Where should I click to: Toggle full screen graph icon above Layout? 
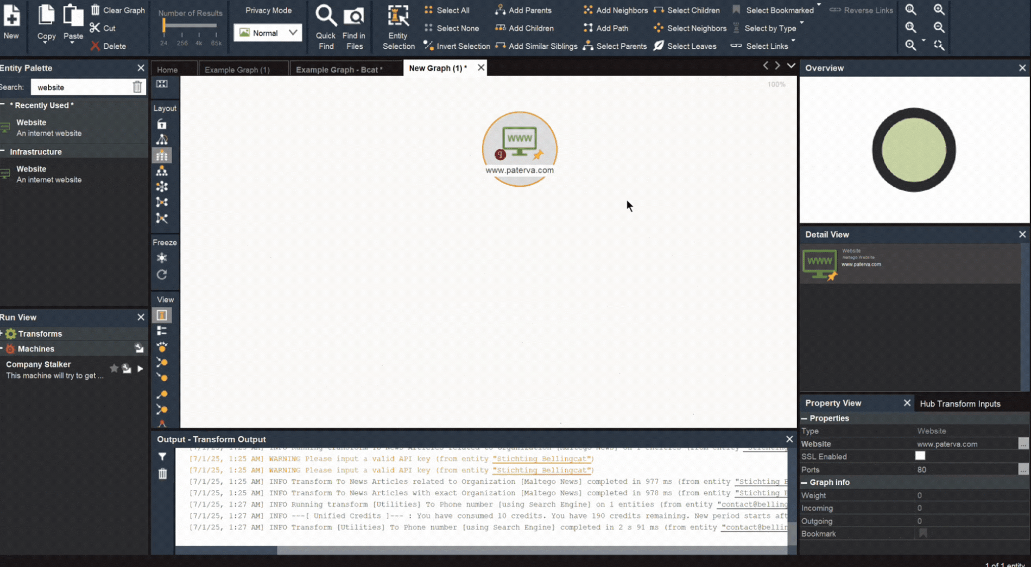click(x=162, y=84)
